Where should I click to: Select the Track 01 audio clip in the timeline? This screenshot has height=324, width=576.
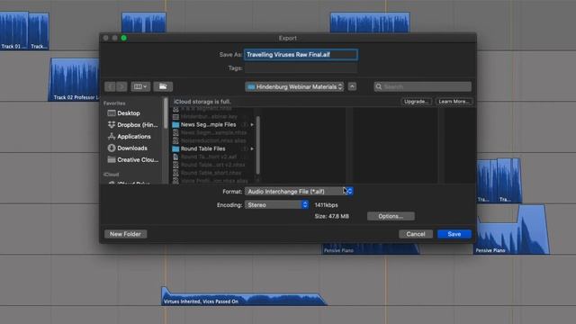tap(14, 31)
